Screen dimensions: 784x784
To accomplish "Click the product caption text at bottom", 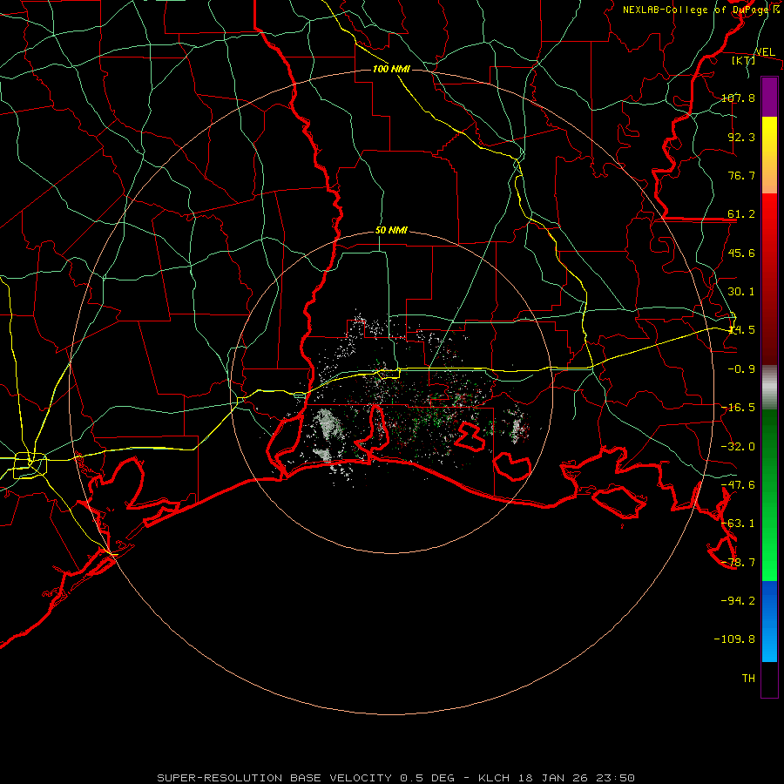I will 396,778.
